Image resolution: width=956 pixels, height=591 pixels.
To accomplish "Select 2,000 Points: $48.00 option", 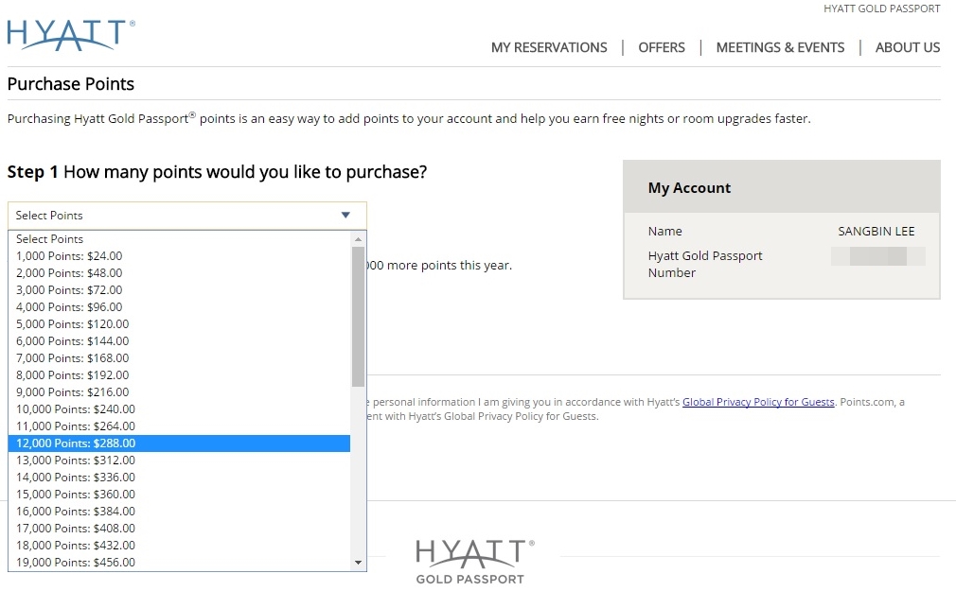I will (x=179, y=273).
